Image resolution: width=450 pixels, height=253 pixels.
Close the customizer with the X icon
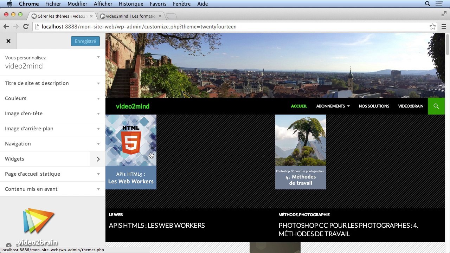8,41
